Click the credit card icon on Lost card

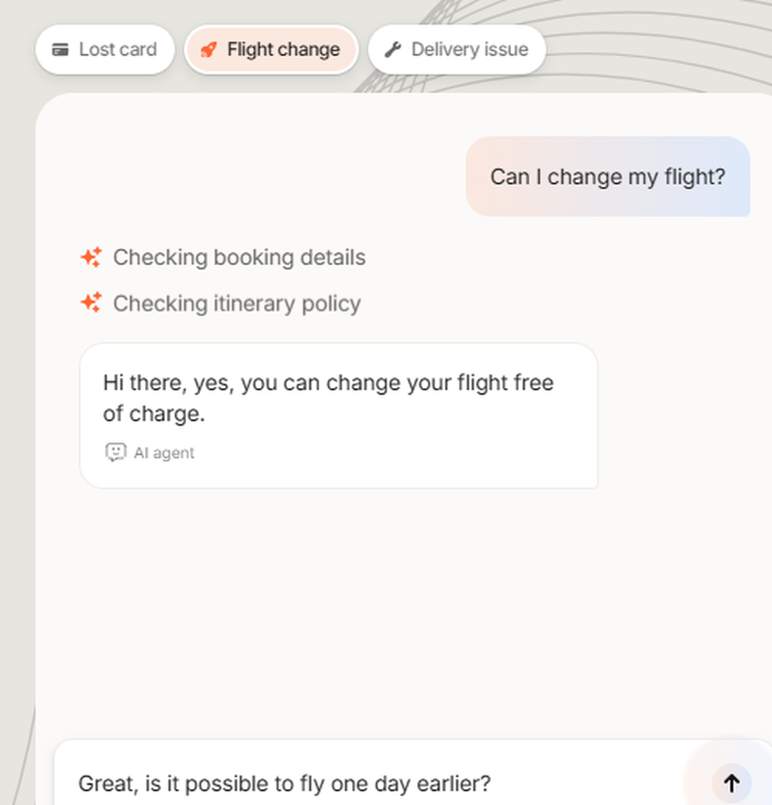point(60,49)
